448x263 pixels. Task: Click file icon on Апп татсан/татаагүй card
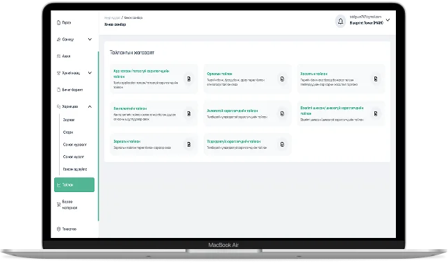[x=189, y=79]
